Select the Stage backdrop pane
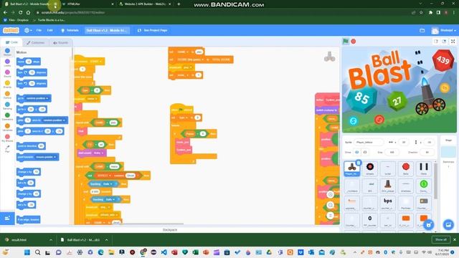This screenshot has width=459, height=258. click(448, 153)
